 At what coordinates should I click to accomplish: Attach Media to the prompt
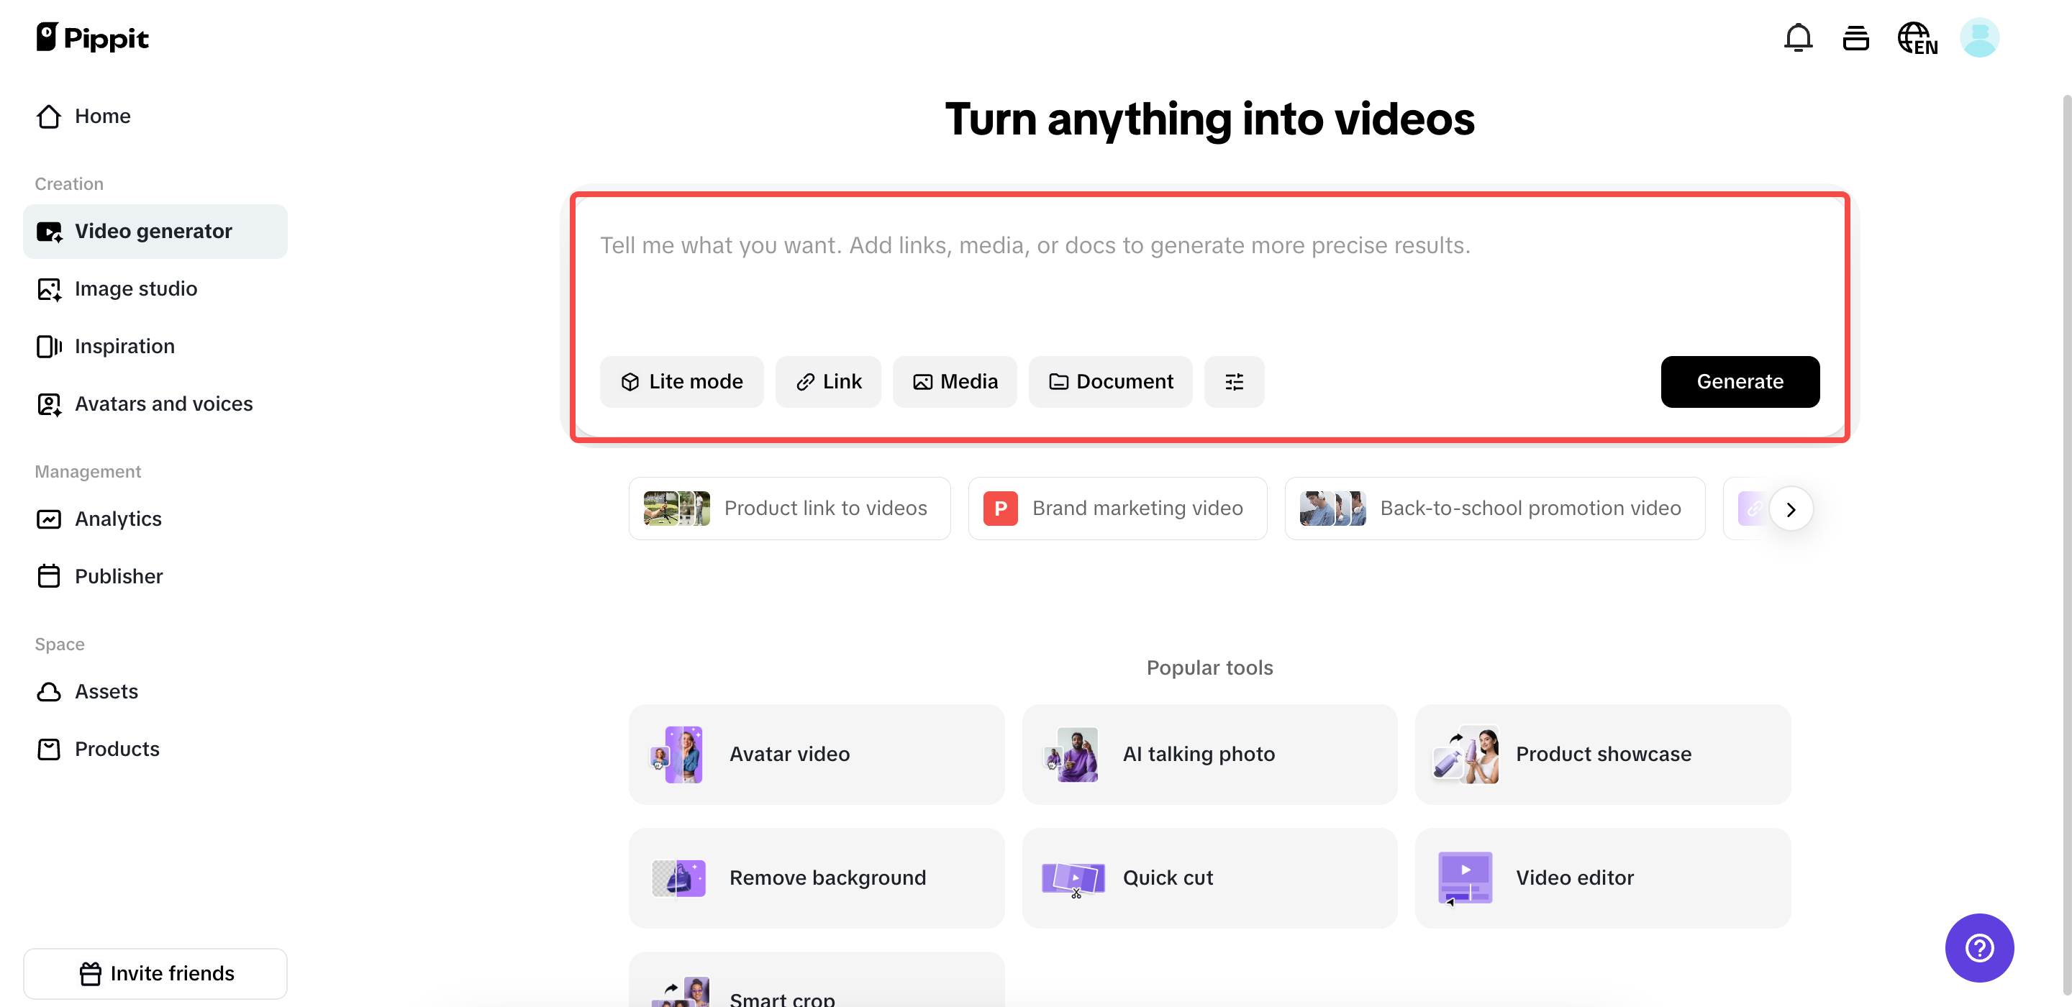[955, 381]
